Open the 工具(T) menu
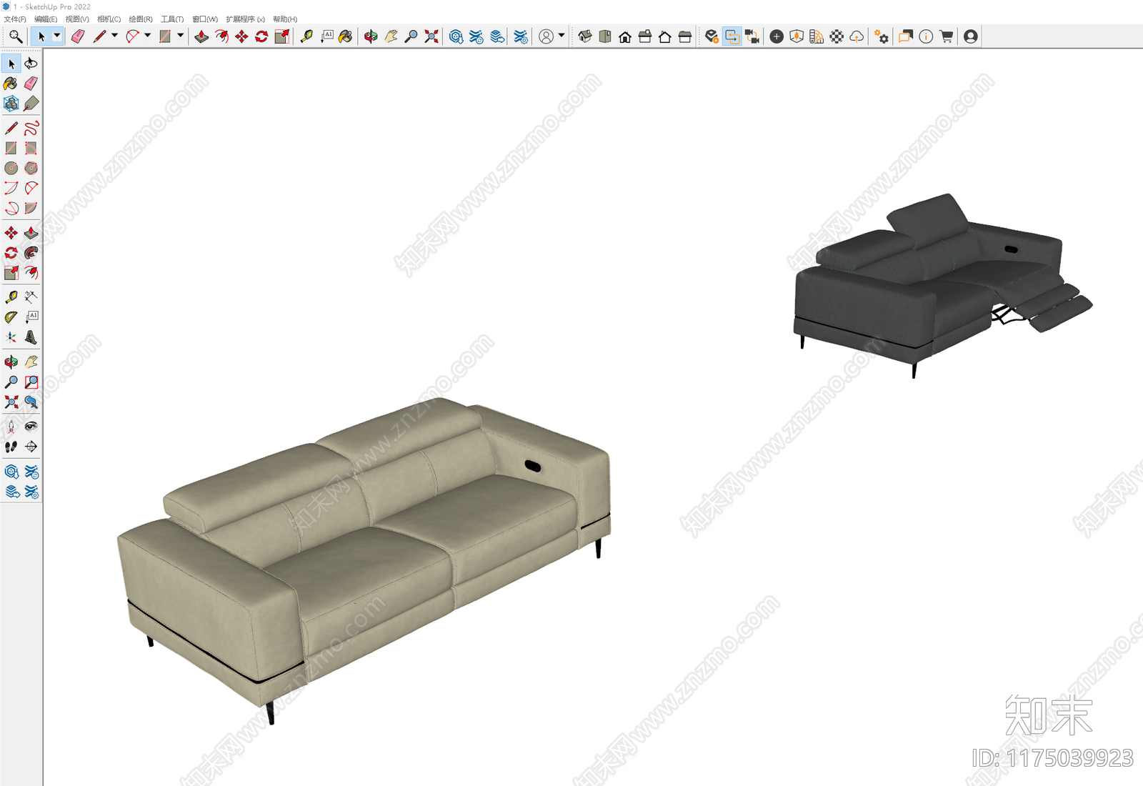Viewport: 1143px width, 786px height. click(x=172, y=19)
